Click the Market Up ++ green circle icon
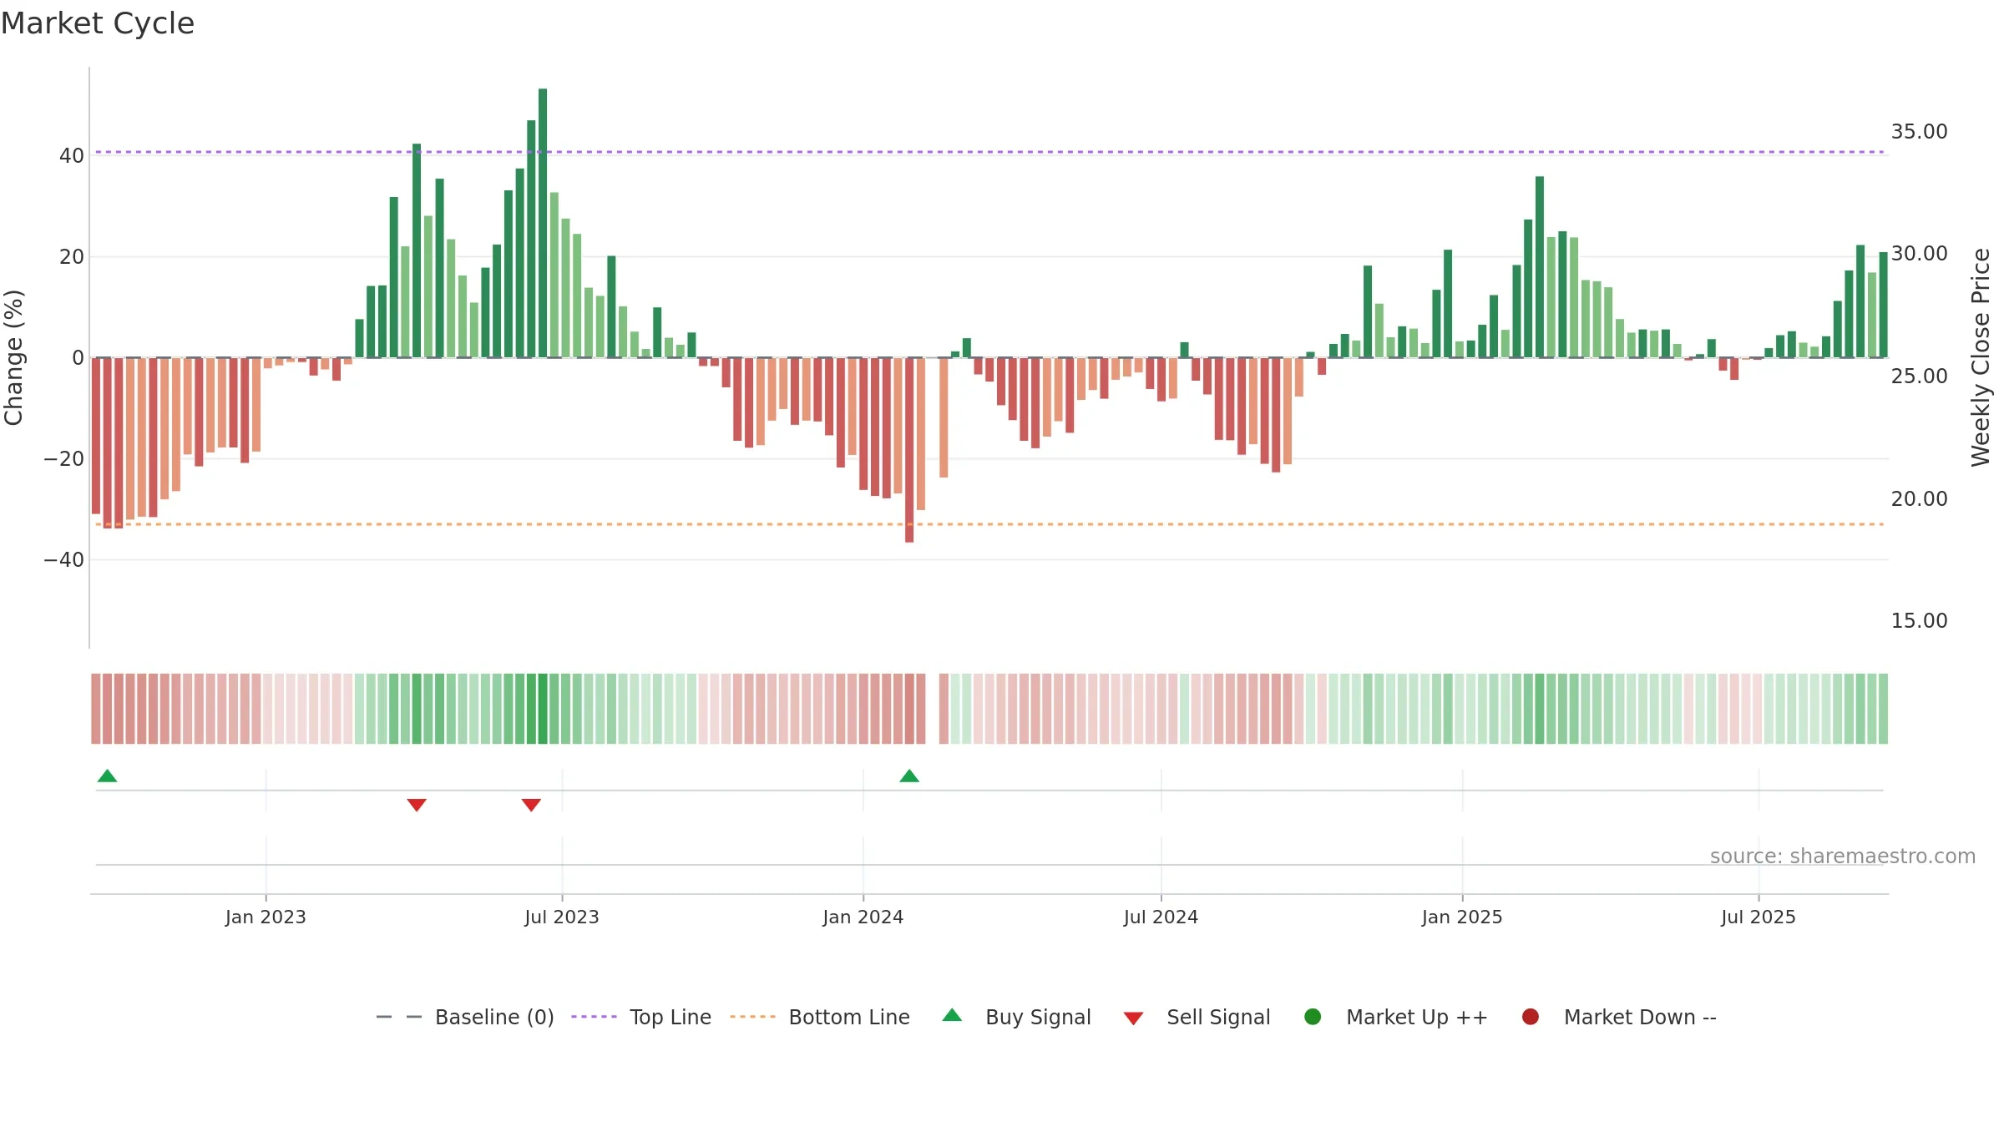The width and height of the screenshot is (2004, 1127). point(1313,1017)
